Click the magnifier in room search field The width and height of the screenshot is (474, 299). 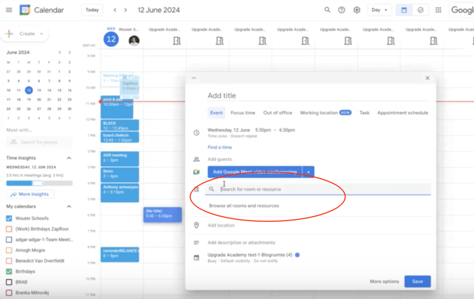(212, 189)
